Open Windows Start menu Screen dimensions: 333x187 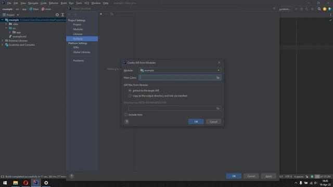click(5, 182)
